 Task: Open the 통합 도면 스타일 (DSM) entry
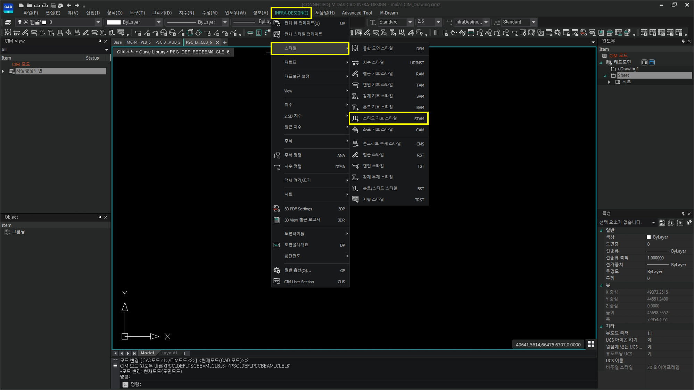tap(389, 49)
